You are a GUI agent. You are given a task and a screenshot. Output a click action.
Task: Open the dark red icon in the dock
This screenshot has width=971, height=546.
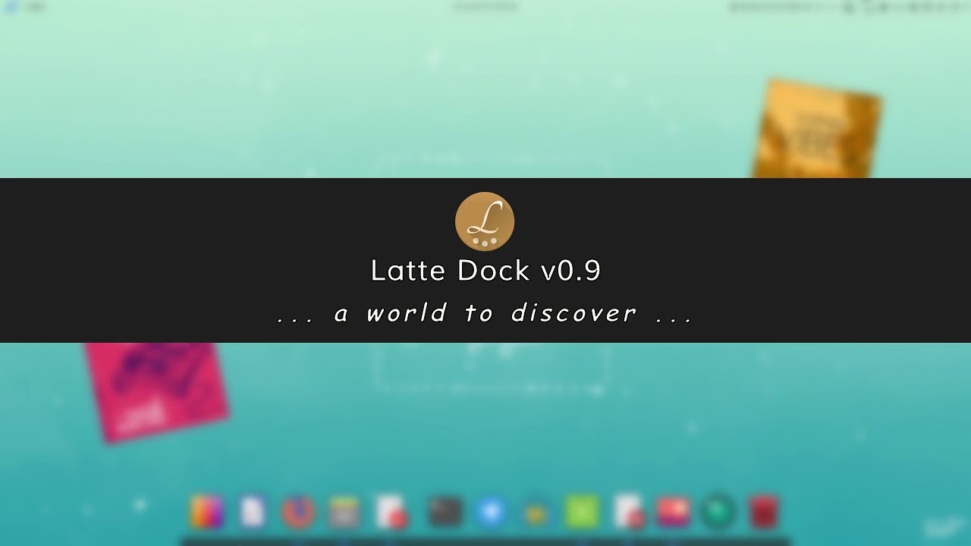tap(764, 513)
